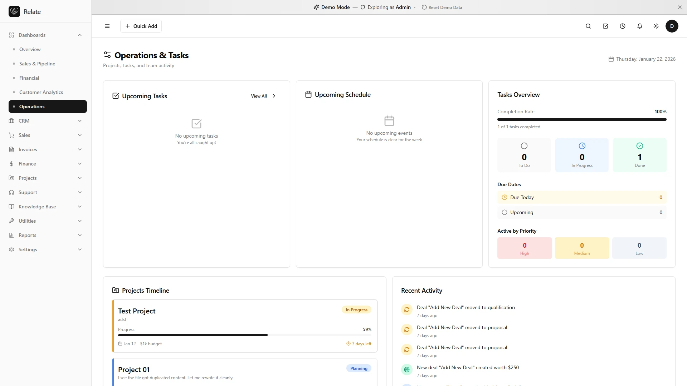Click Reset Demo Data
This screenshot has height=386, width=687.
[x=442, y=7]
